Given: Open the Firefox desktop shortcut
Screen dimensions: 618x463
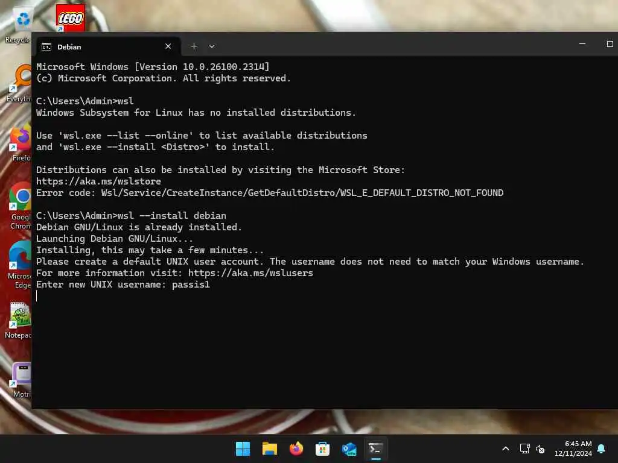Looking at the screenshot, I should pos(20,142).
